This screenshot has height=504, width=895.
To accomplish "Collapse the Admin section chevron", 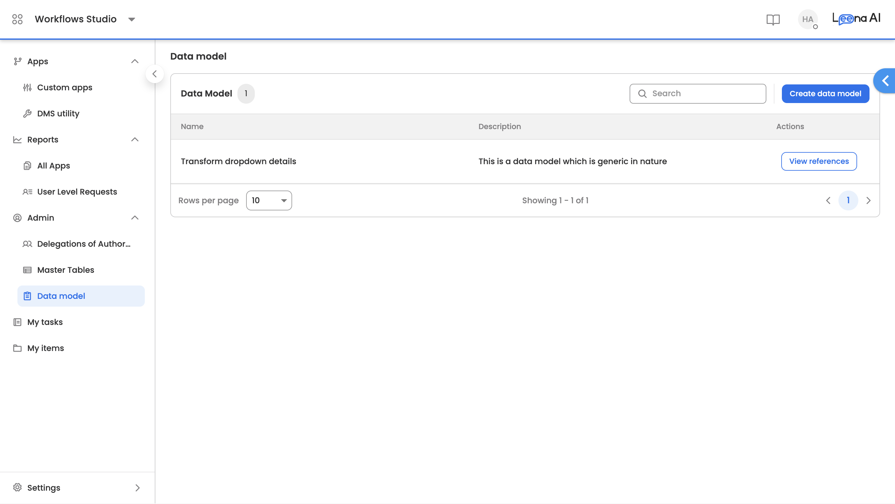I will click(x=135, y=218).
